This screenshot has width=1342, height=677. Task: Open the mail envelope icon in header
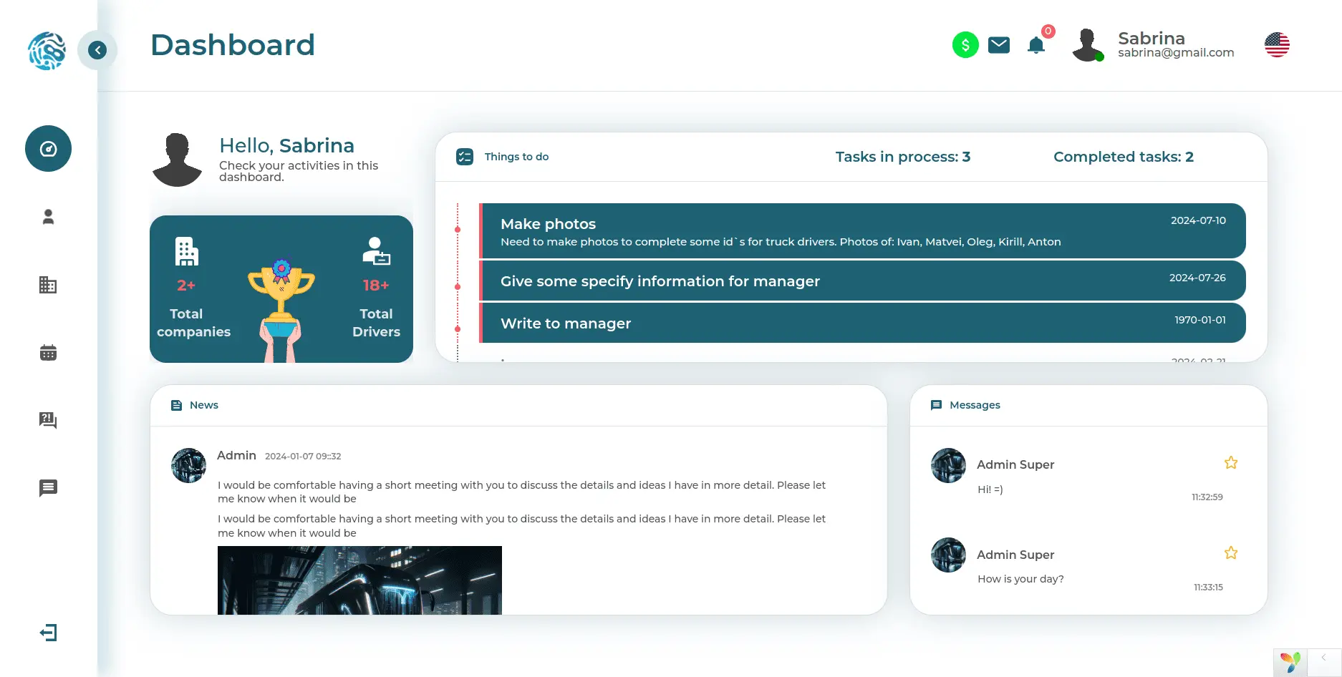pyautogui.click(x=998, y=45)
